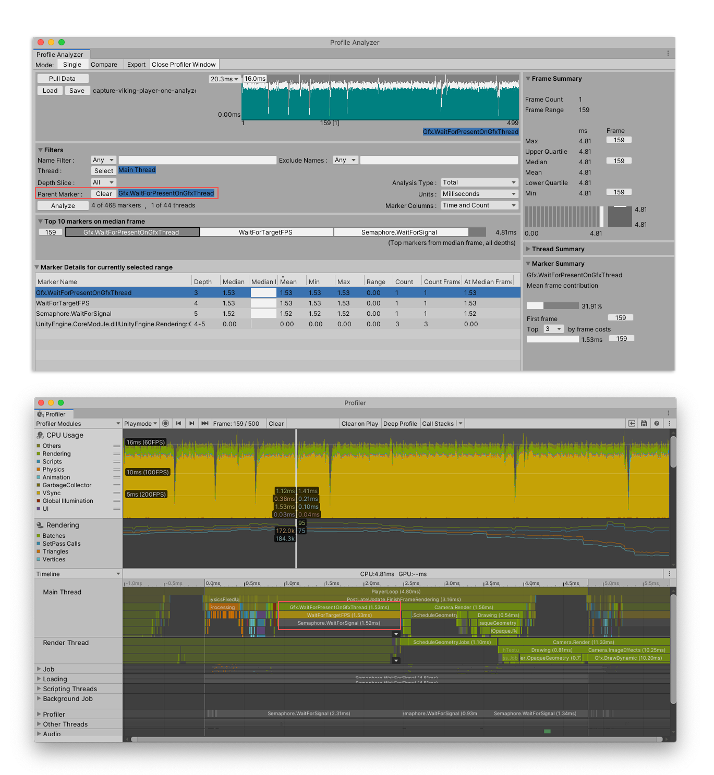The image size is (714, 775).
Task: Switch to Compare mode
Action: pos(104,65)
